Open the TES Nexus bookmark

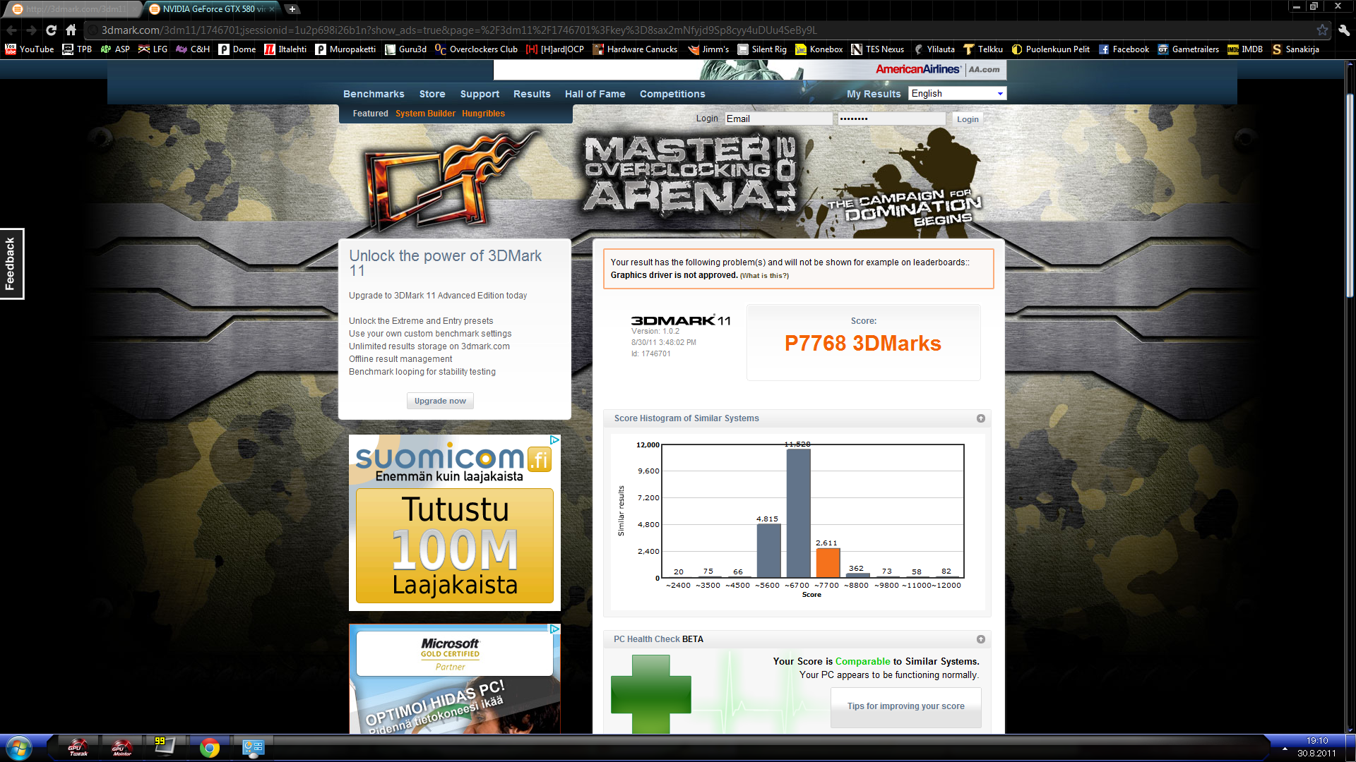tap(878, 49)
